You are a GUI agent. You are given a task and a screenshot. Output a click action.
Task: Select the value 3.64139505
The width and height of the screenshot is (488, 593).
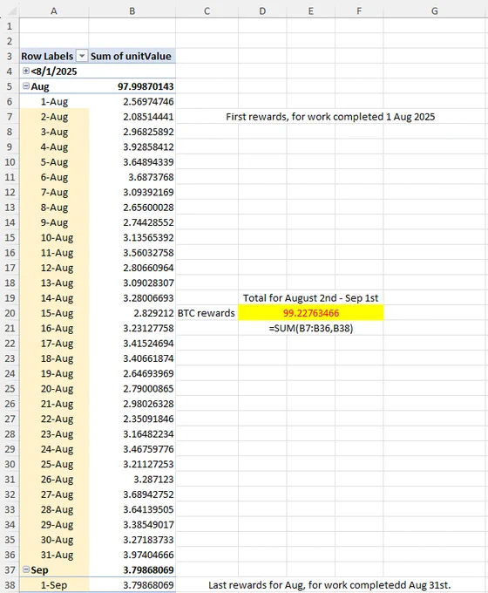(148, 509)
